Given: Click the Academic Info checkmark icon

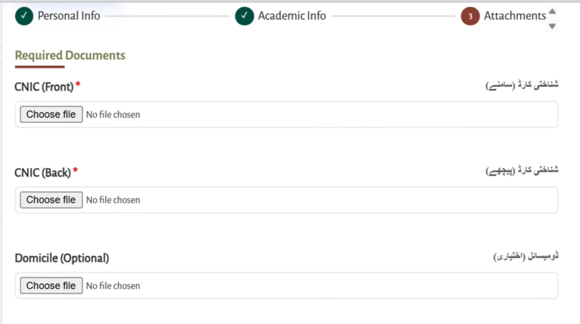Looking at the screenshot, I should click(244, 16).
